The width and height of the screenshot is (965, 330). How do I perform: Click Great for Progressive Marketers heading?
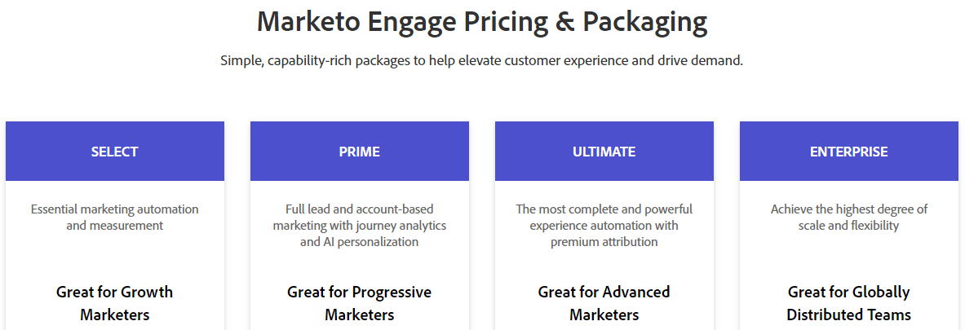(x=360, y=303)
